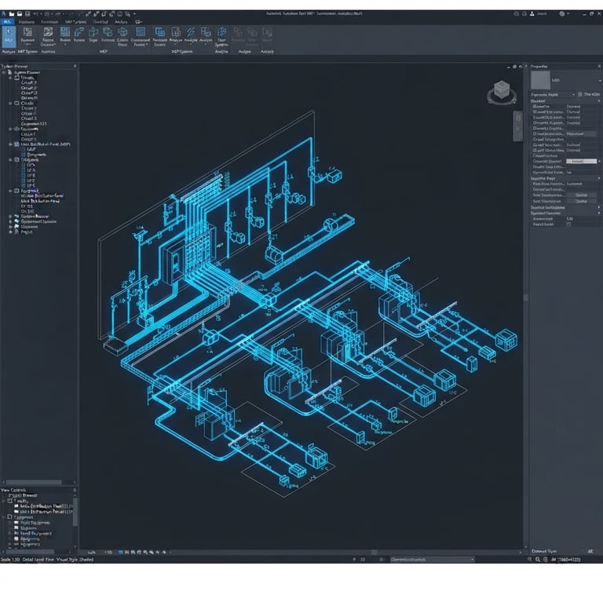
Task: Select the Connected grid tool in ribbon
Action: click(x=141, y=36)
